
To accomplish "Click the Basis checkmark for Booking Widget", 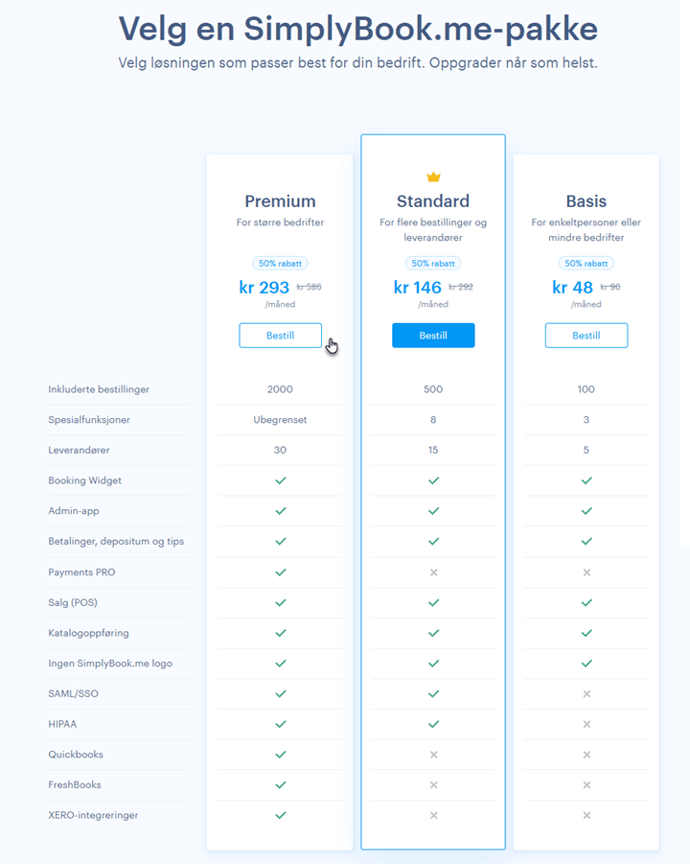I will 587,480.
